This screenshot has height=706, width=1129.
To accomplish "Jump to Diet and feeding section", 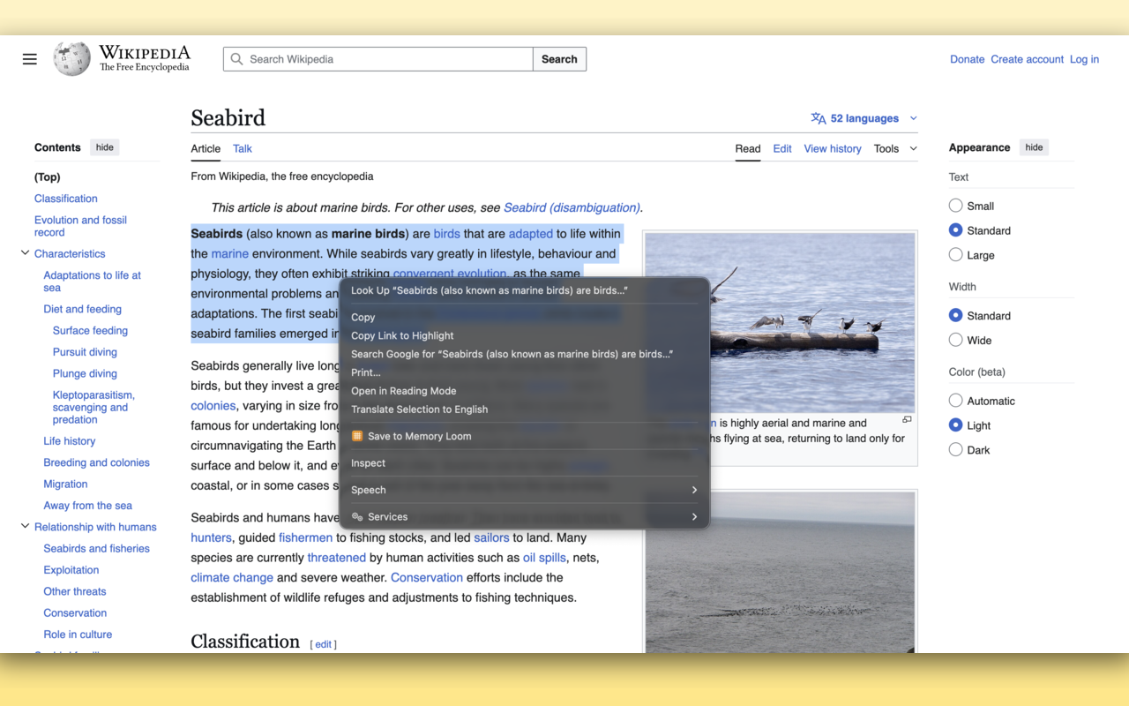I will (83, 309).
